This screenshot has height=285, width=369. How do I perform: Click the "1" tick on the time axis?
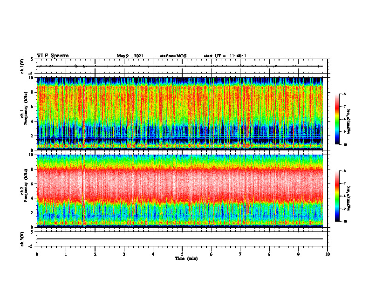(66, 254)
